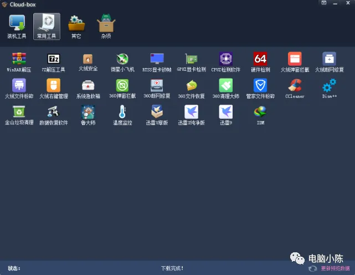Click the Cloud-box title text
The width and height of the screenshot is (355, 275).
pos(23,4)
